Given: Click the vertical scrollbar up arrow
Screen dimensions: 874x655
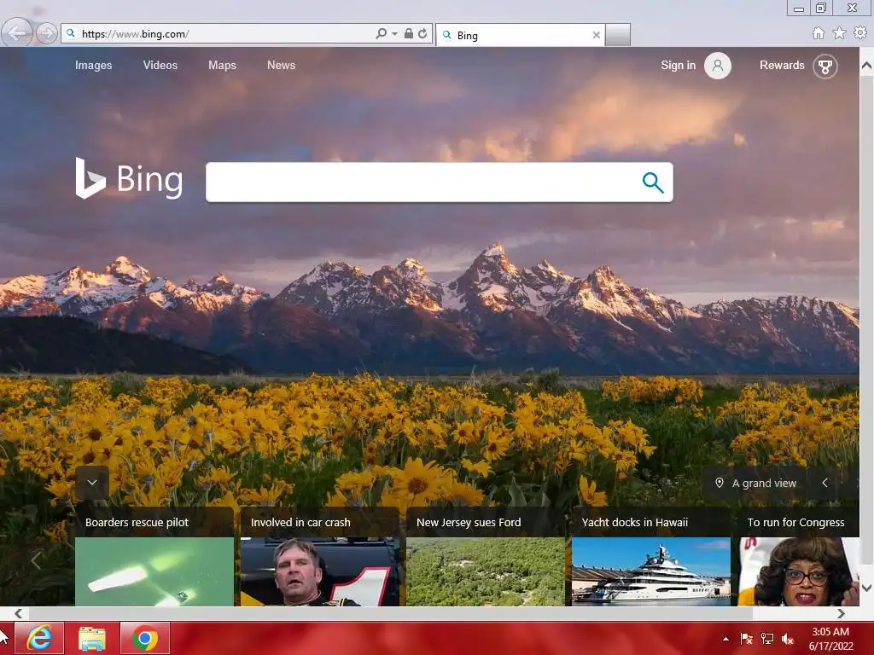Looking at the screenshot, I should (867, 66).
